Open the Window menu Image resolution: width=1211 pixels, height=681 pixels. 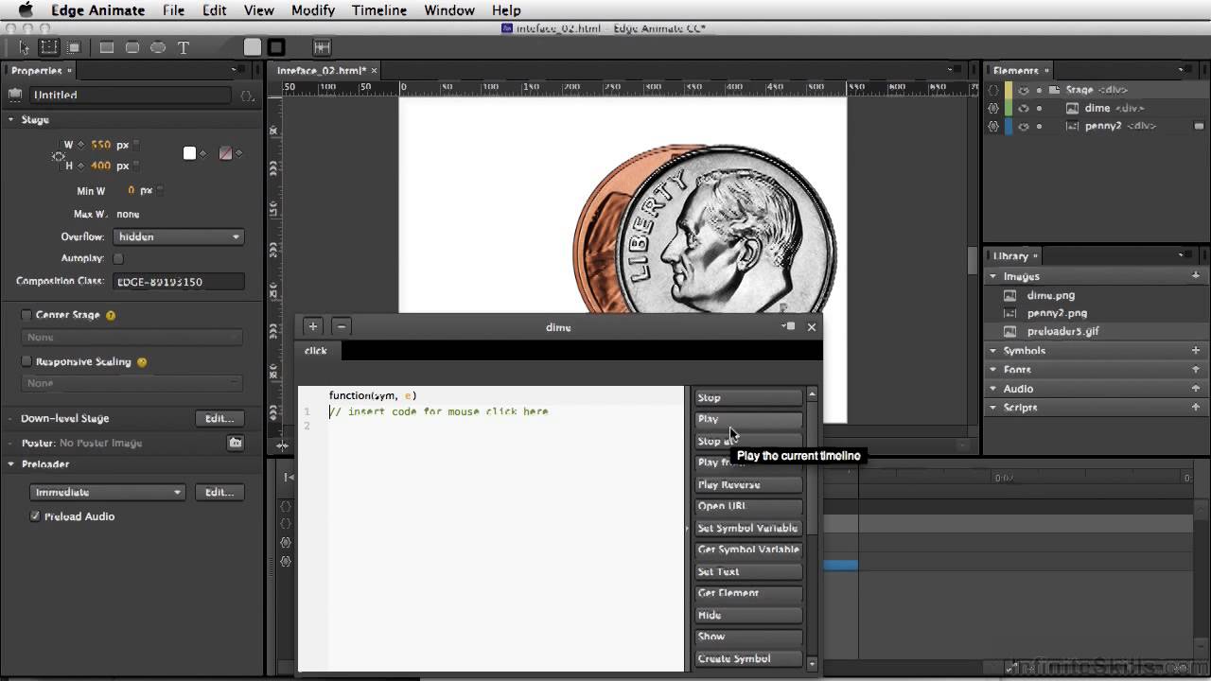(449, 10)
